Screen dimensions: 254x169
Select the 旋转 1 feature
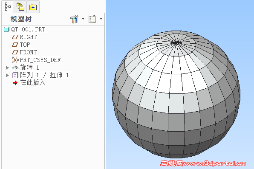(x=29, y=68)
